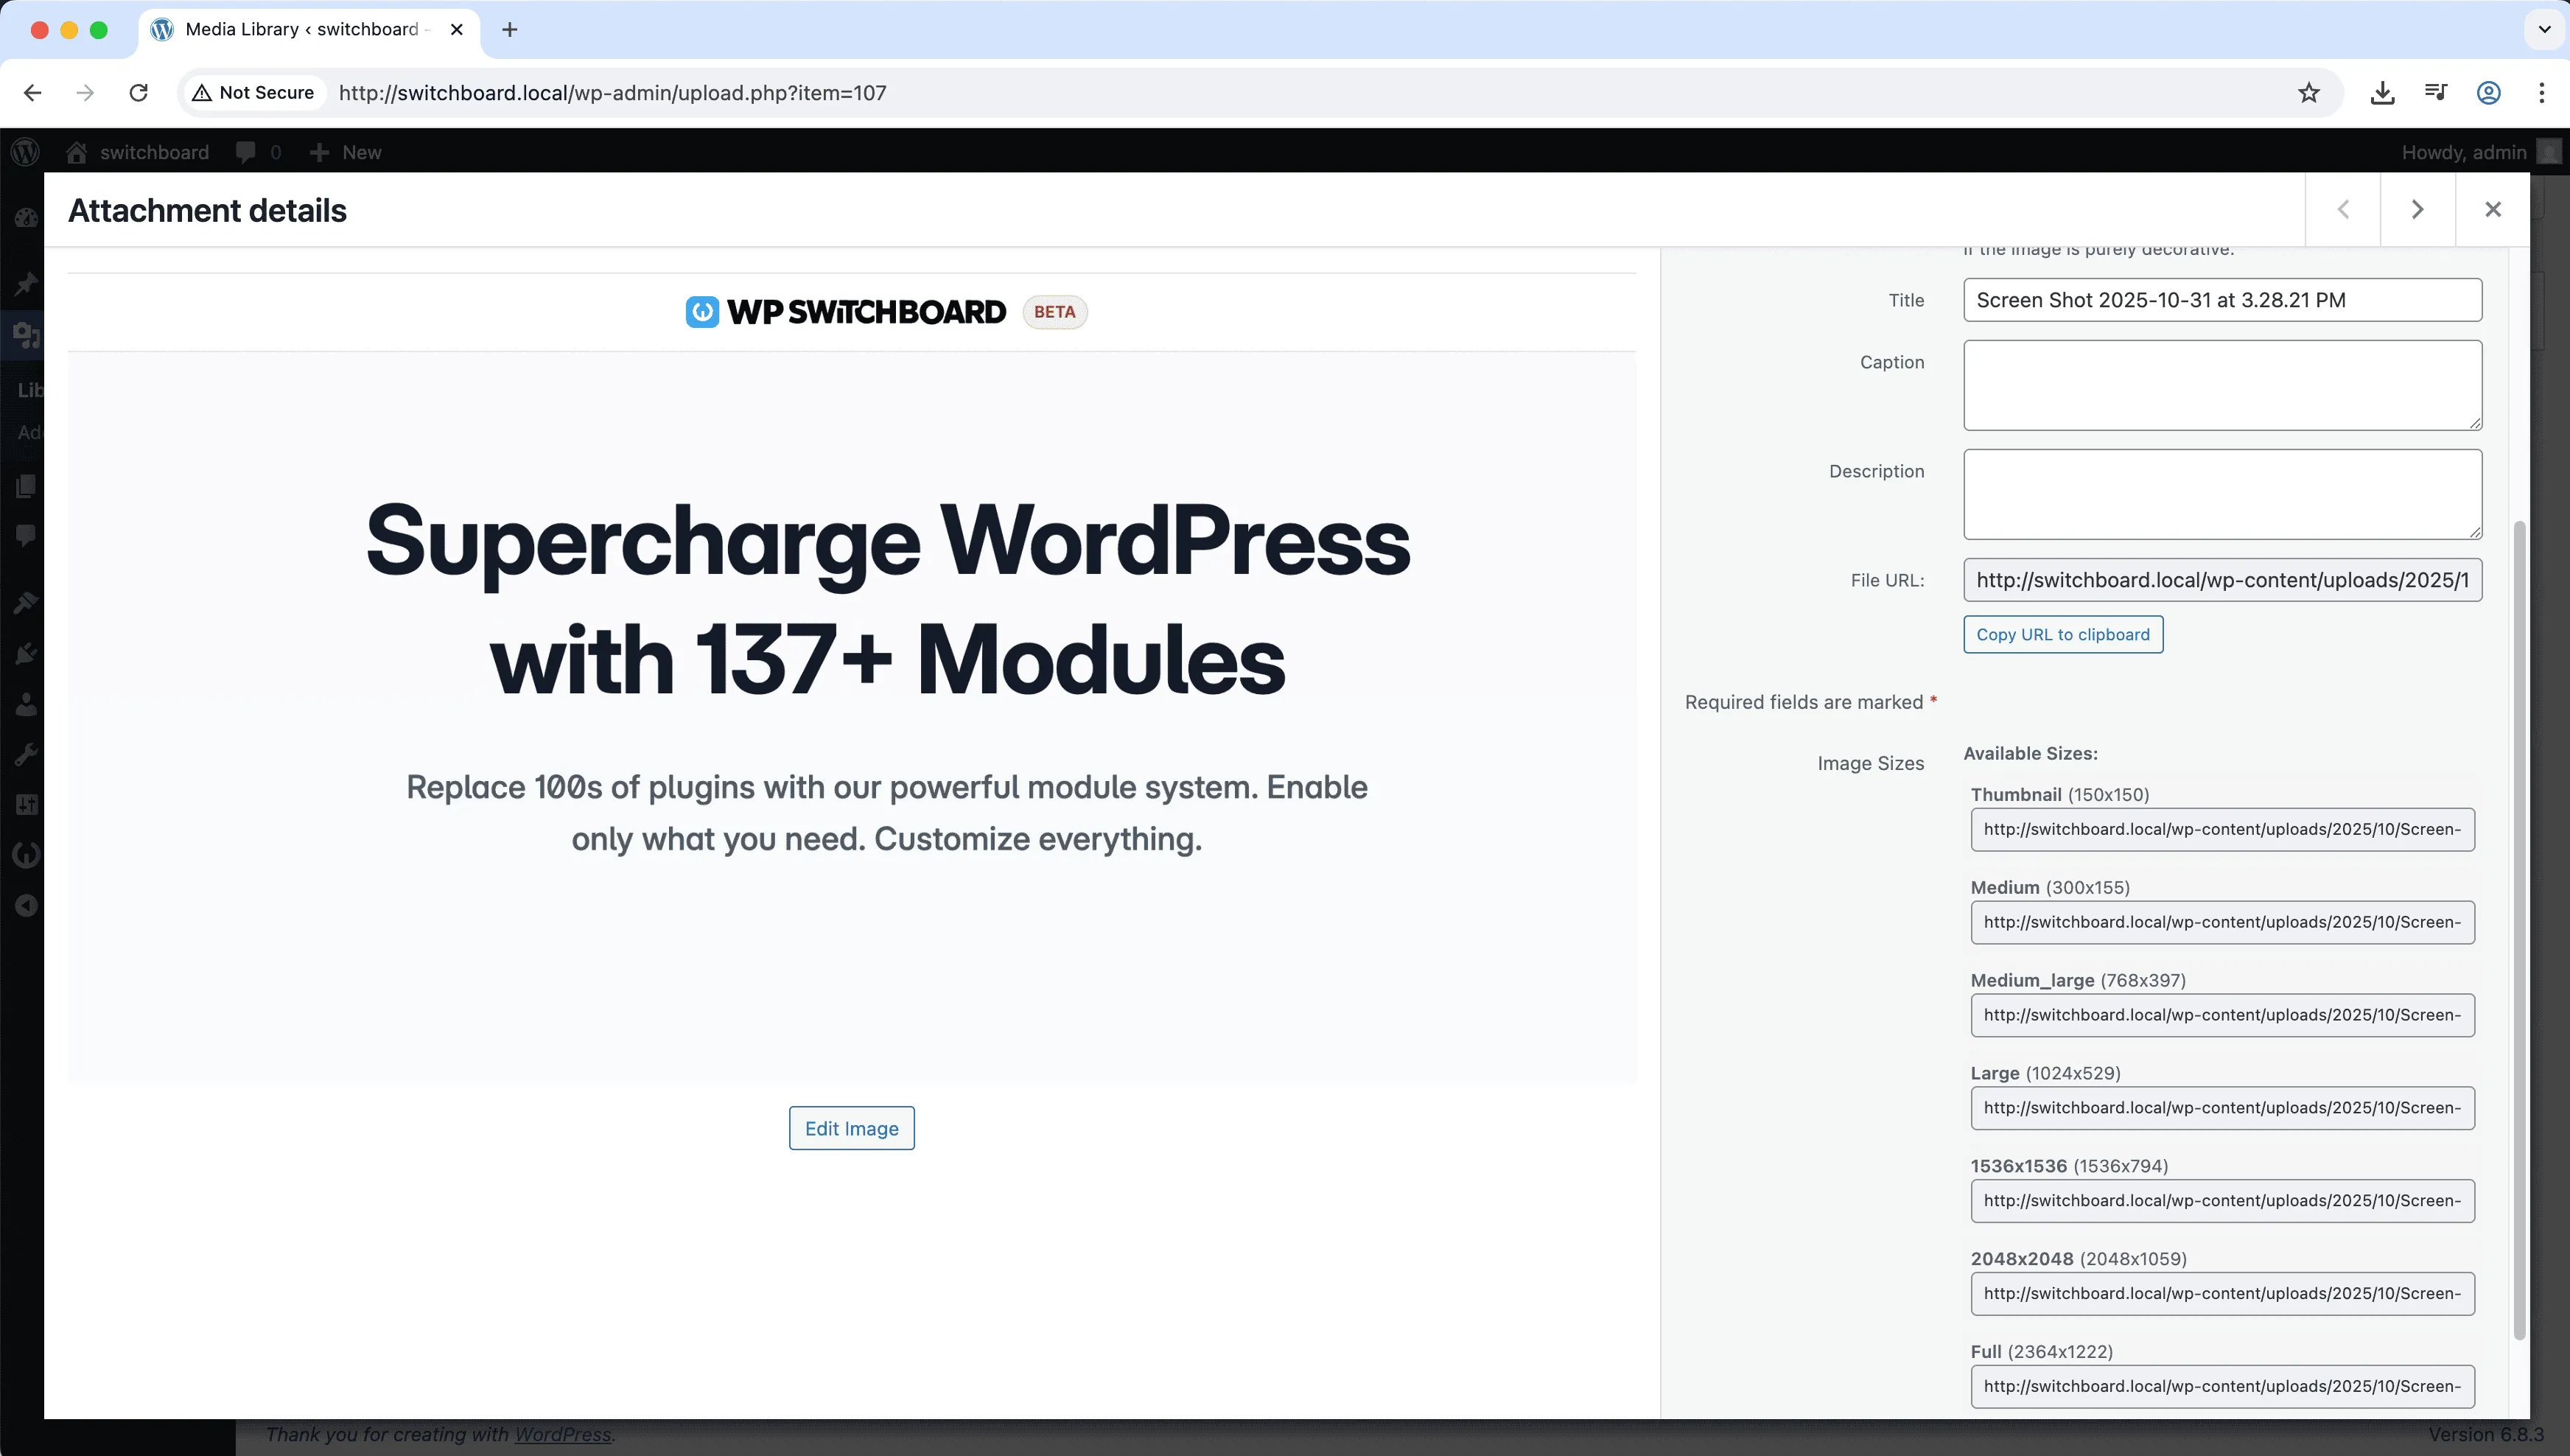Open the Howdy, admin account menu
This screenshot has height=1456, width=2570.
coord(2464,152)
